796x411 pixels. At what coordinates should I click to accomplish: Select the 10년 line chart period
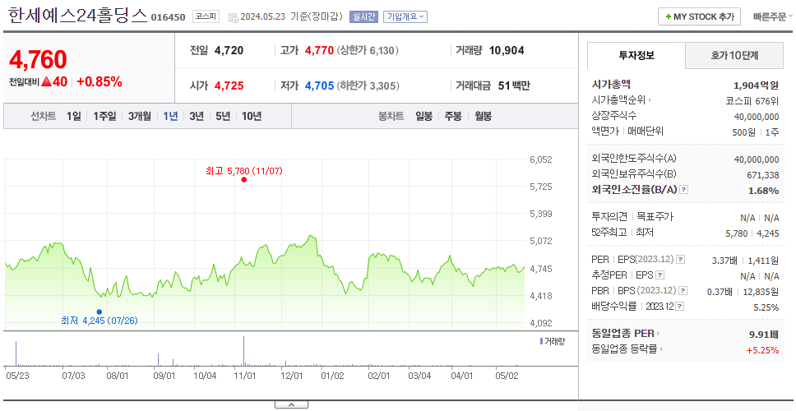[x=252, y=116]
